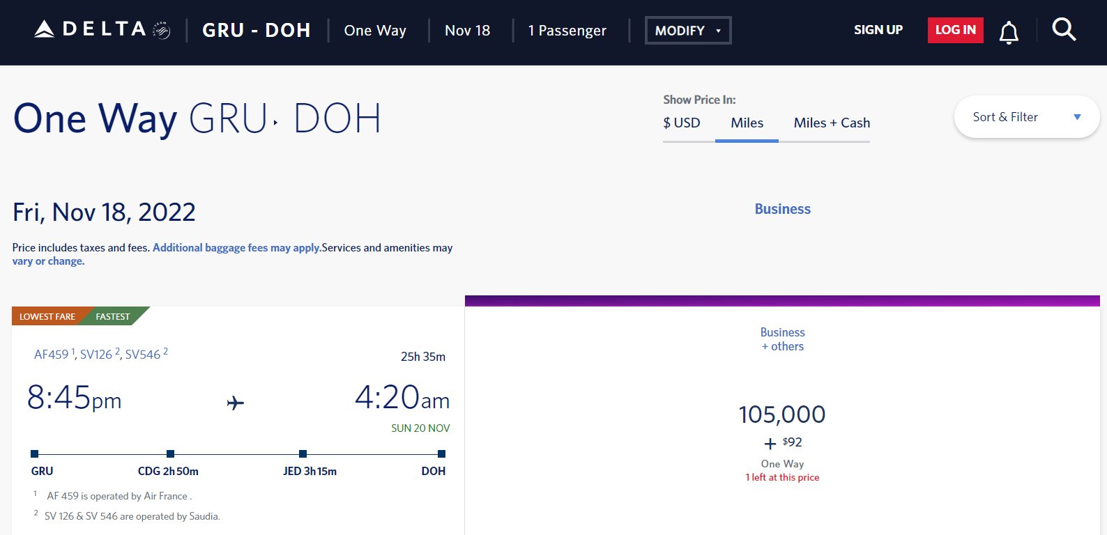
Task: Click the 1 Passenger text in header
Action: coord(567,31)
